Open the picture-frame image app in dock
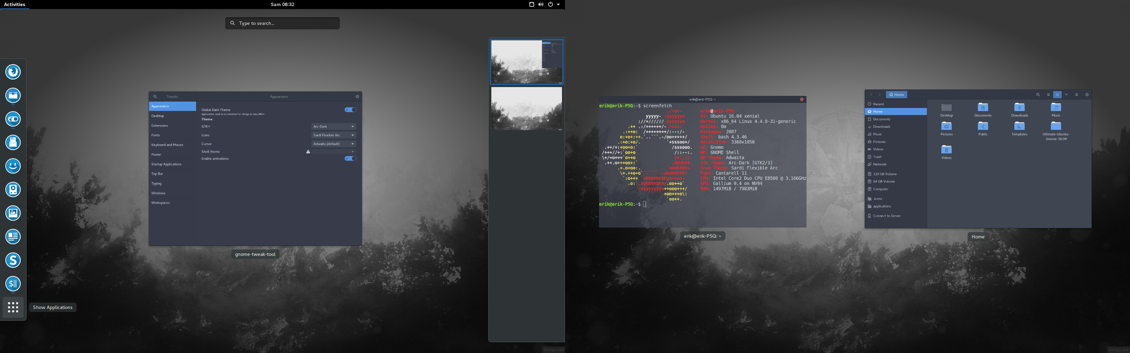Image resolution: width=1130 pixels, height=353 pixels. (x=13, y=213)
